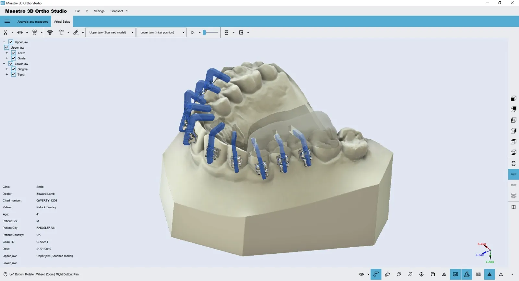Open the Settings menu
The height and width of the screenshot is (281, 519).
(x=99, y=11)
